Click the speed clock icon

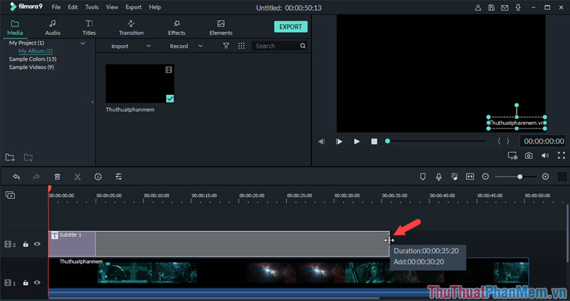(98, 177)
